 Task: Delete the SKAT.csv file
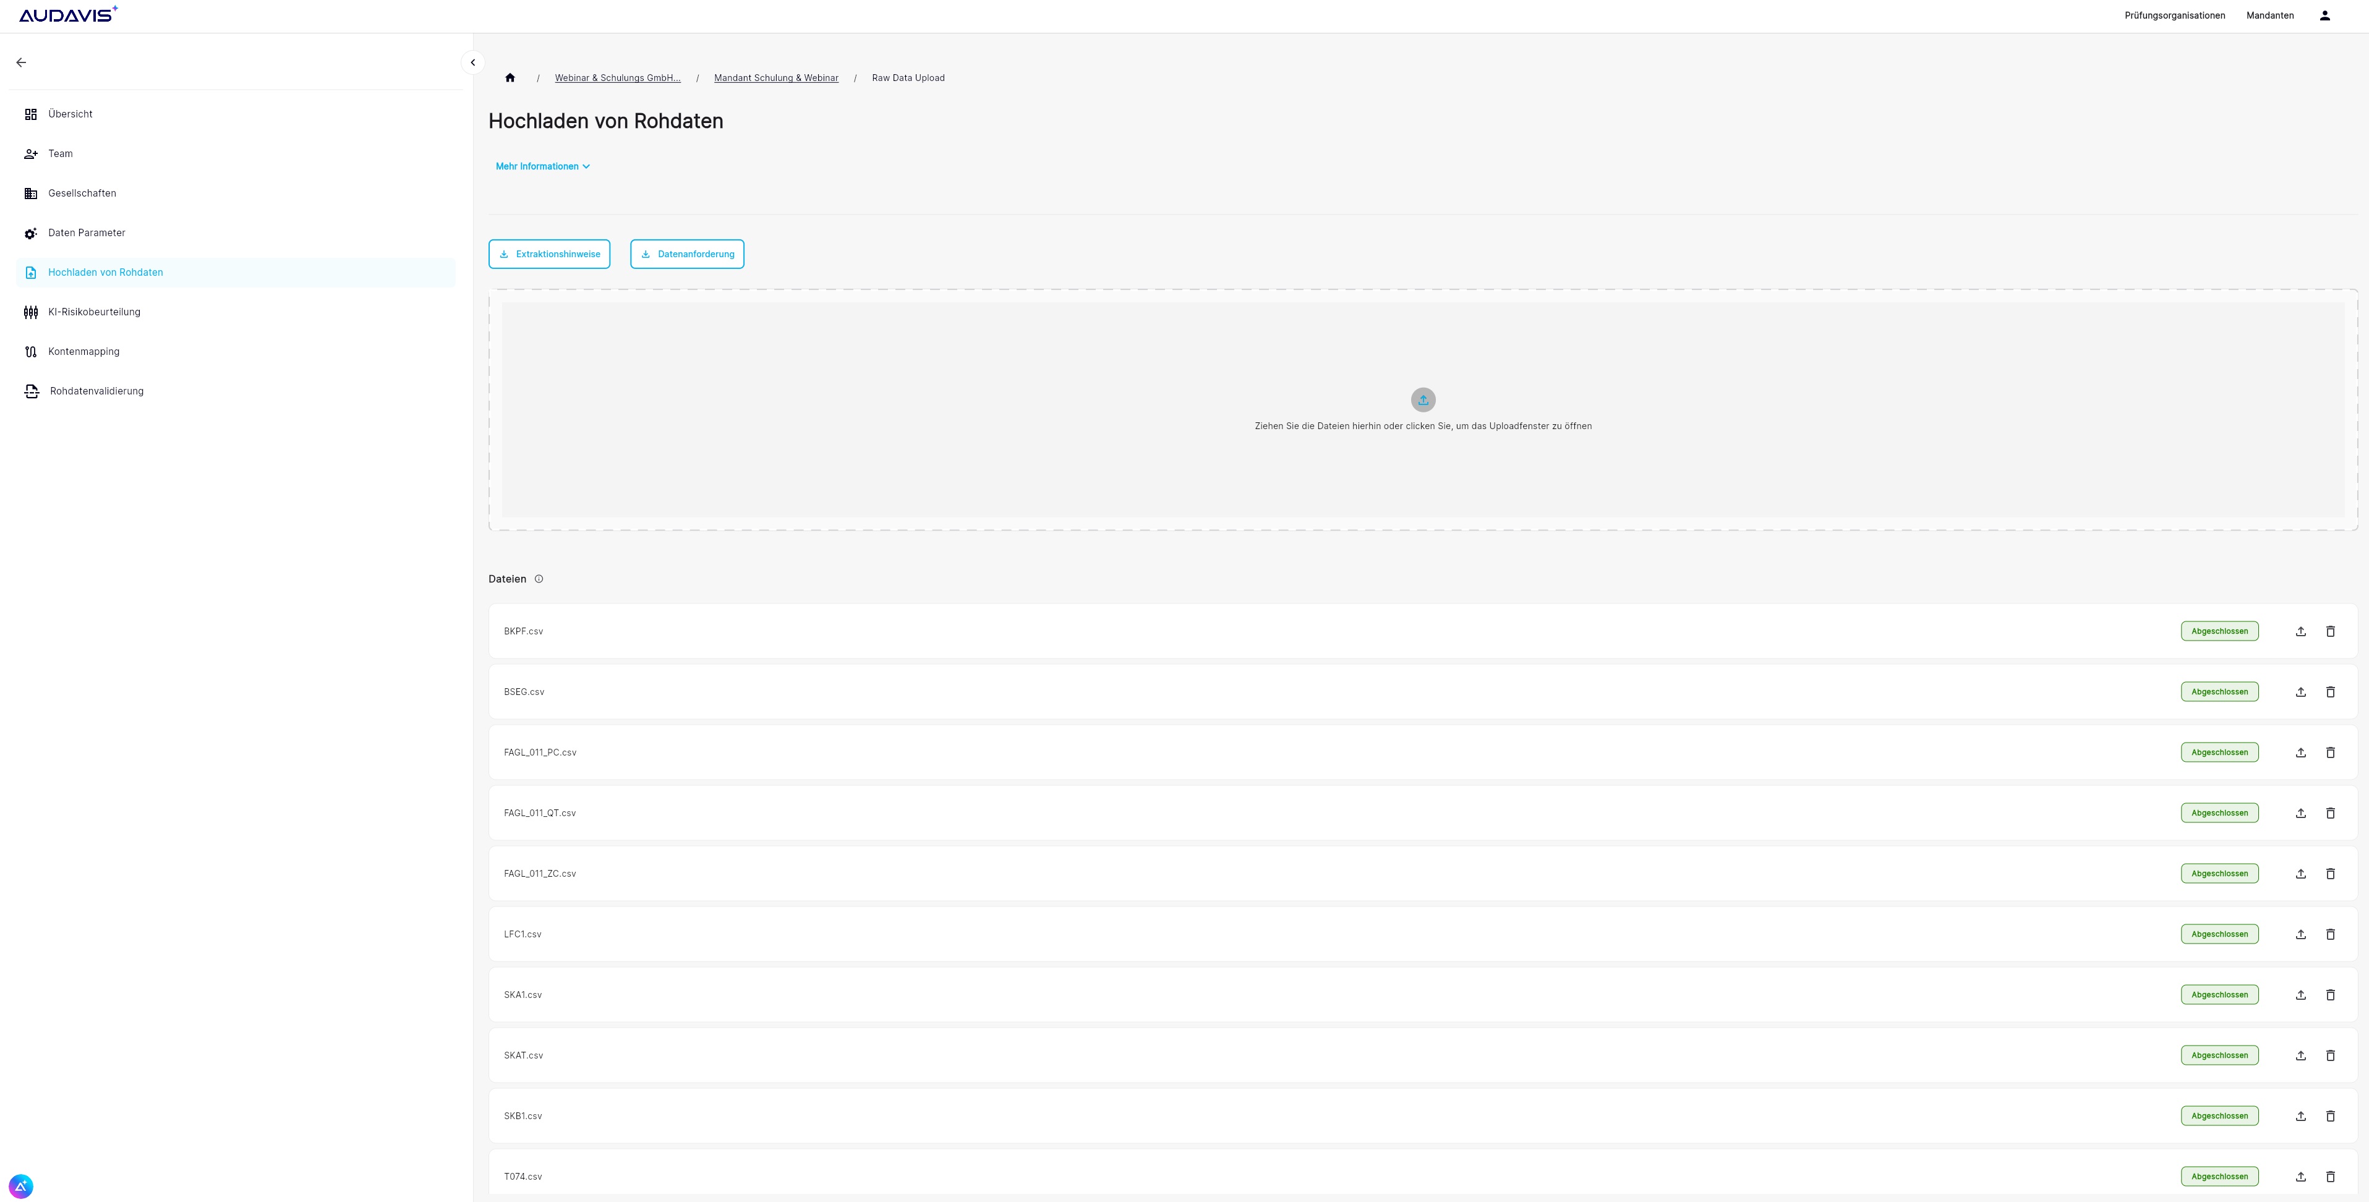[x=2331, y=1056]
